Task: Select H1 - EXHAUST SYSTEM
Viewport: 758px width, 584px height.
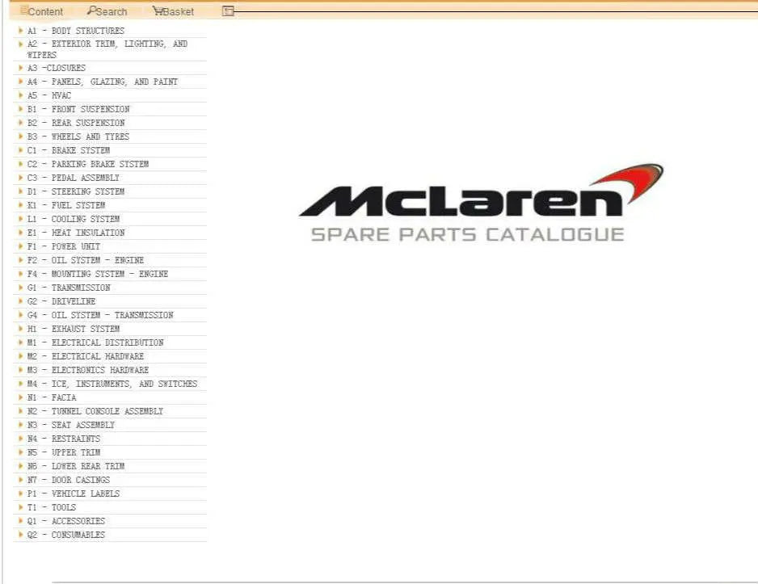Action: [76, 328]
